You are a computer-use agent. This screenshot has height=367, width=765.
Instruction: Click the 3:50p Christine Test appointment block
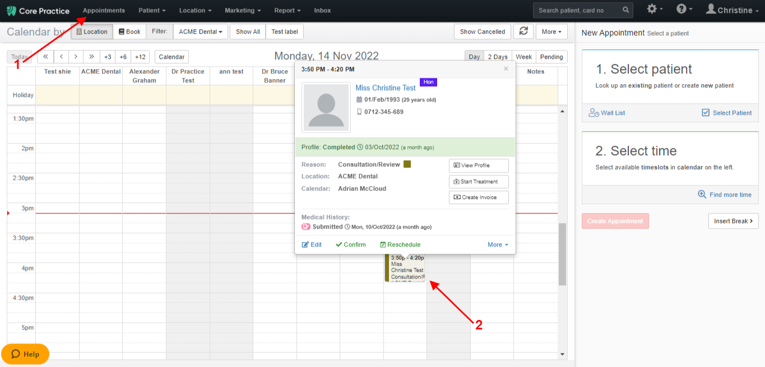coord(405,267)
